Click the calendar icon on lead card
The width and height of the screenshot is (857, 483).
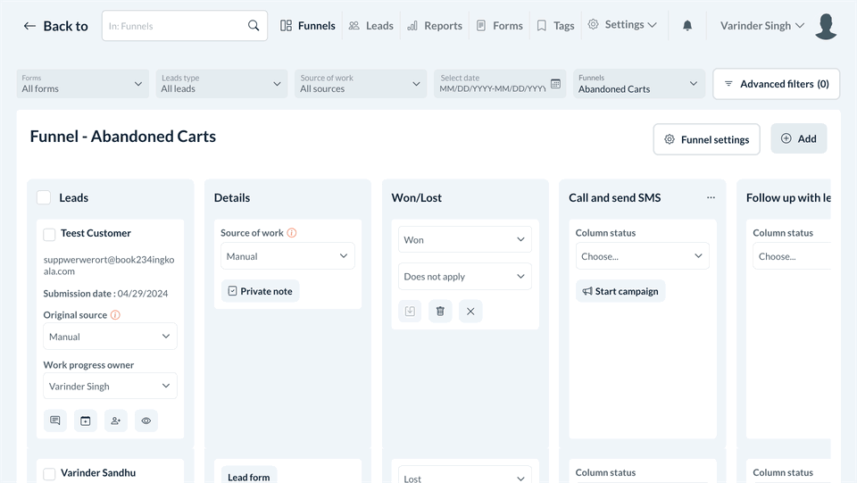point(86,421)
